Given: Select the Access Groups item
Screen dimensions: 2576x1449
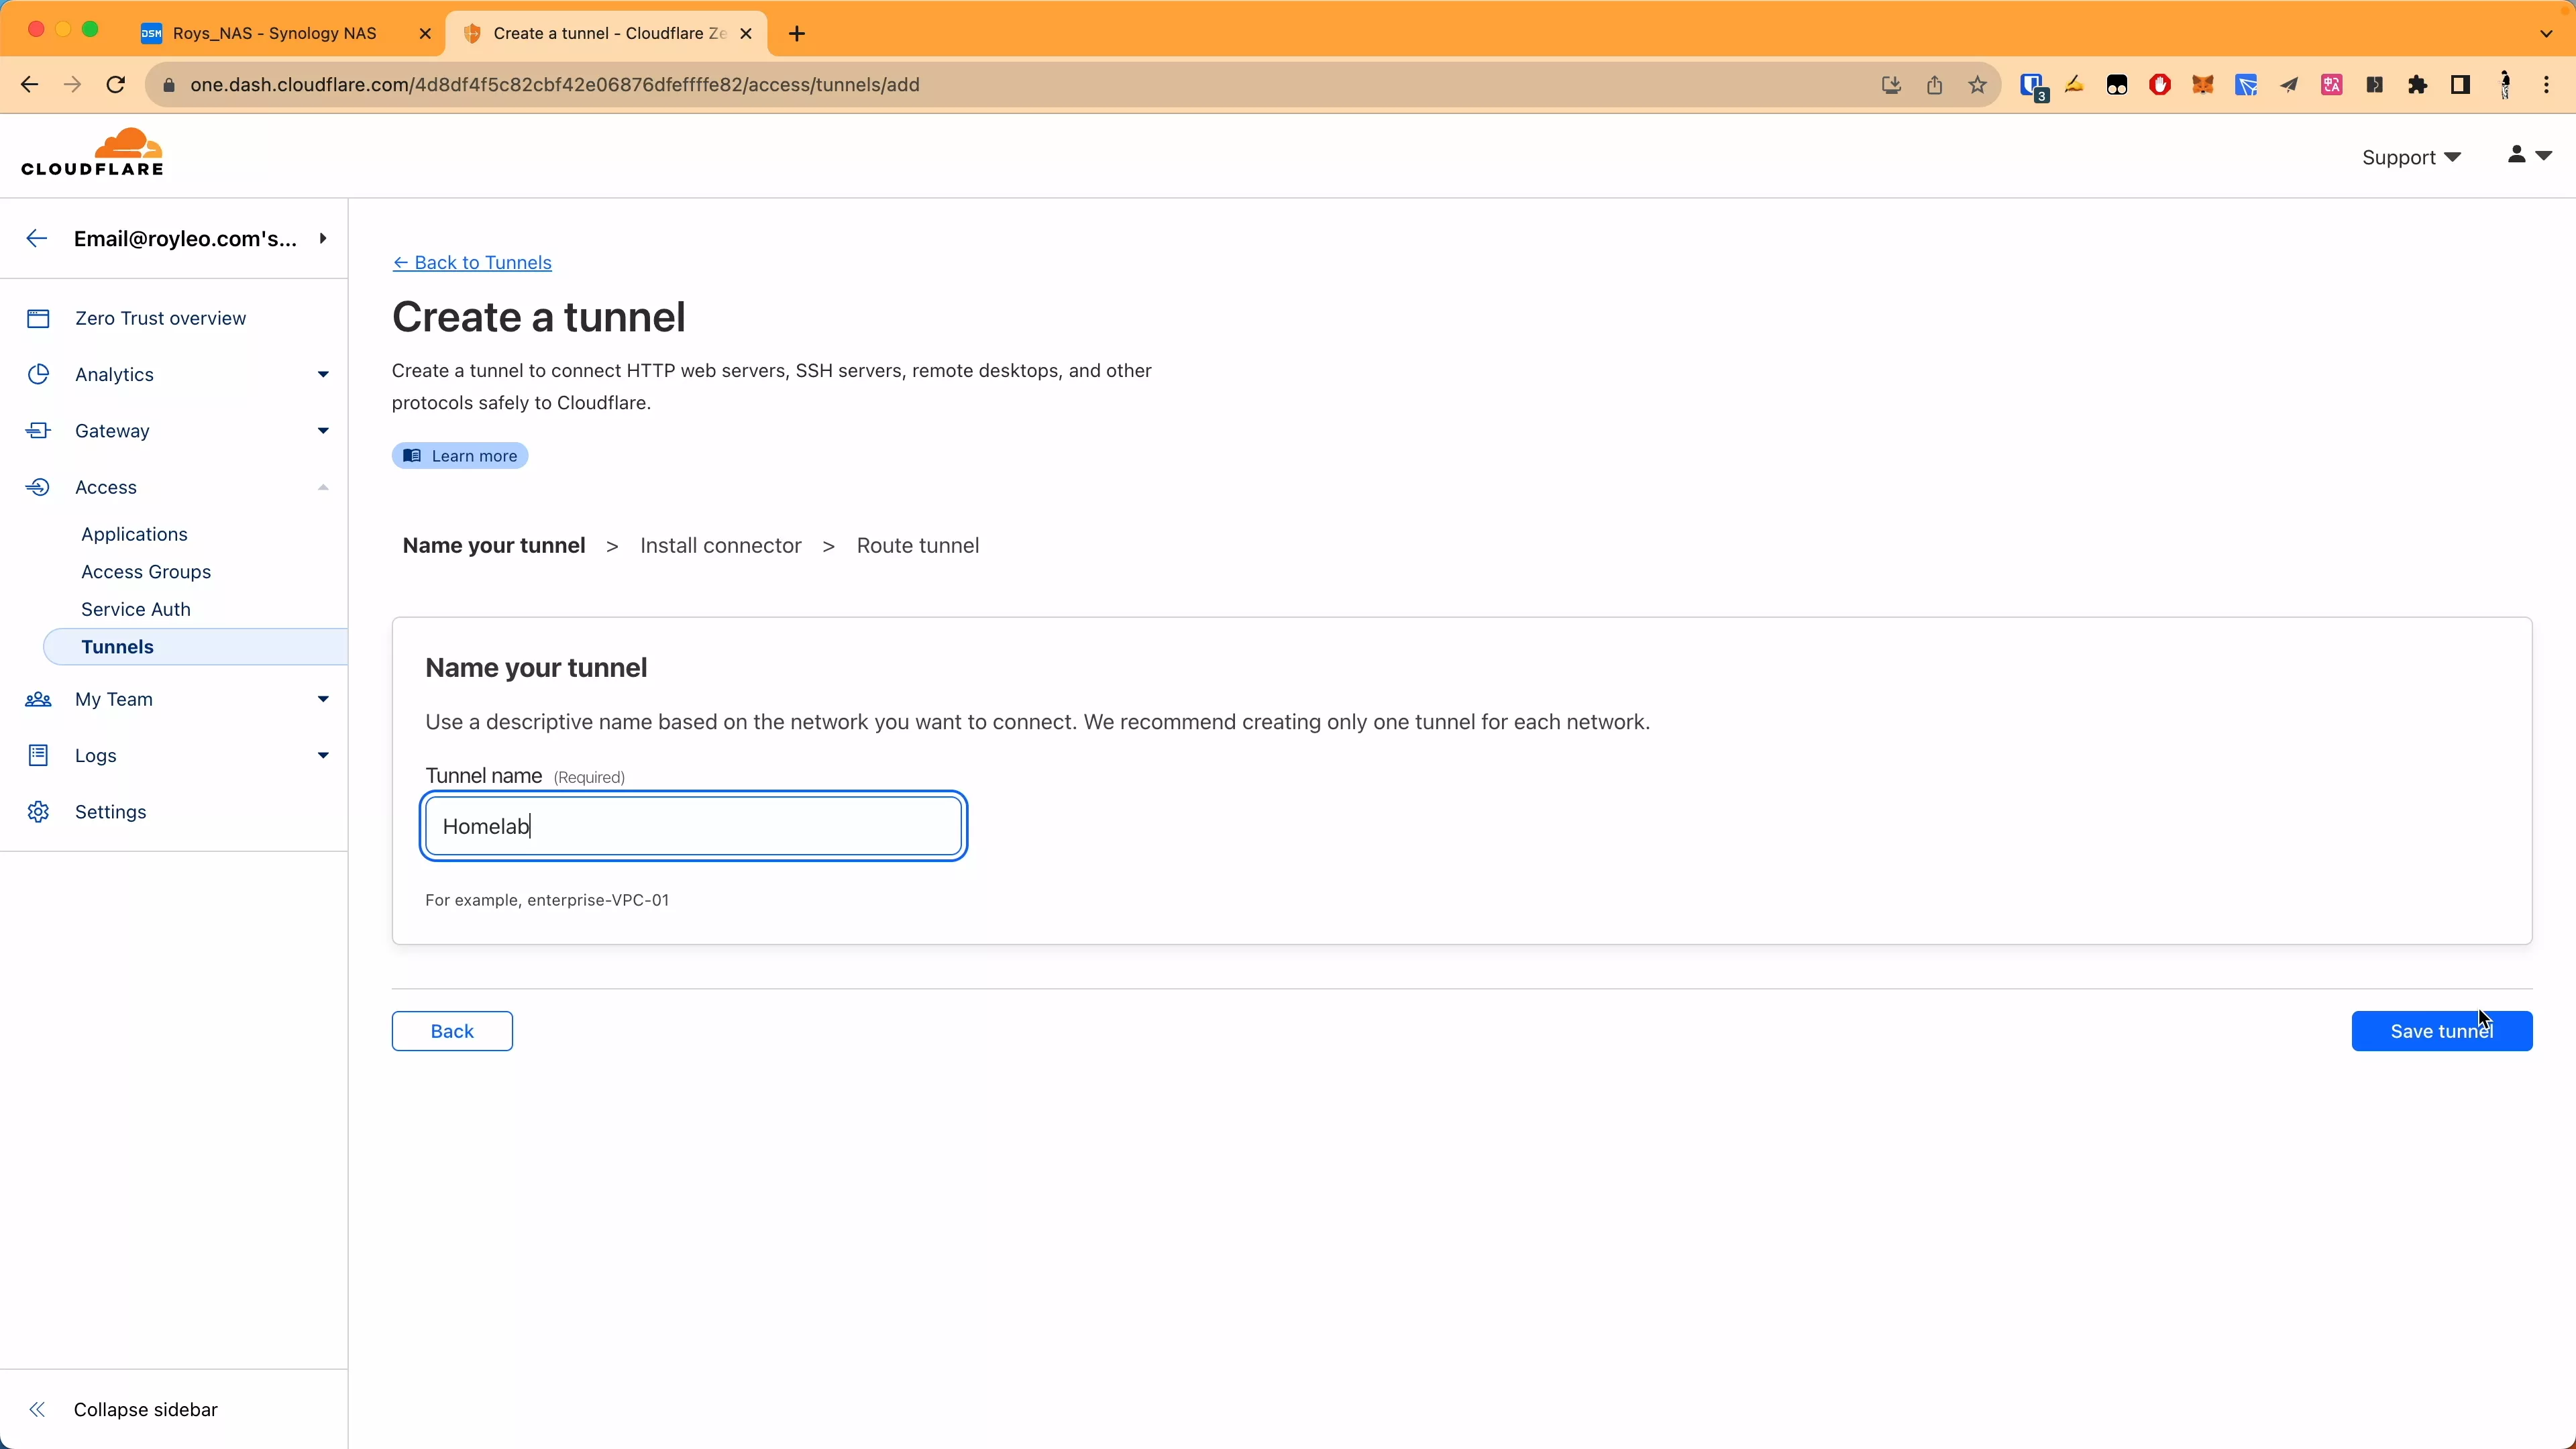Looking at the screenshot, I should pos(147,570).
